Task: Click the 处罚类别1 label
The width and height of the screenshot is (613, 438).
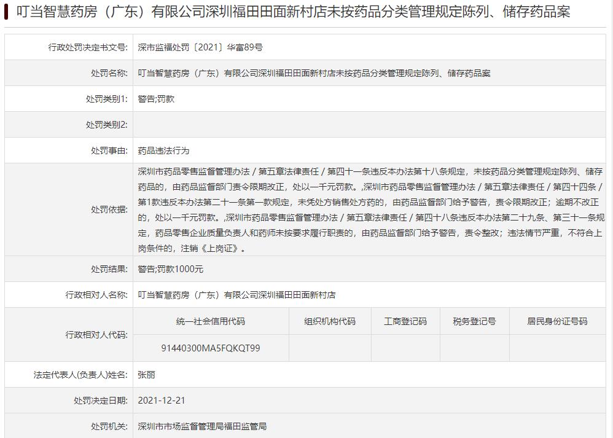Action: [x=107, y=99]
